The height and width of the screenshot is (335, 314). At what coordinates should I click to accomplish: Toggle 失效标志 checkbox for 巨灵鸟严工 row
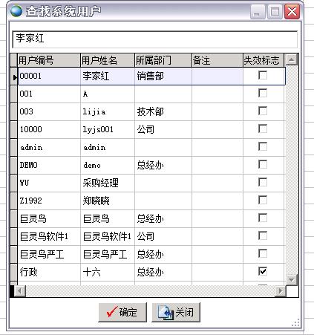coord(263,253)
